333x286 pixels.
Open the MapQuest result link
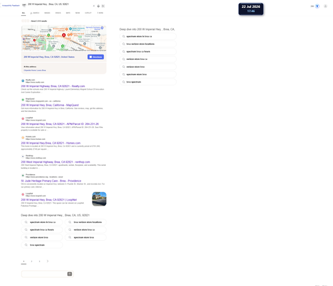coord(50,105)
